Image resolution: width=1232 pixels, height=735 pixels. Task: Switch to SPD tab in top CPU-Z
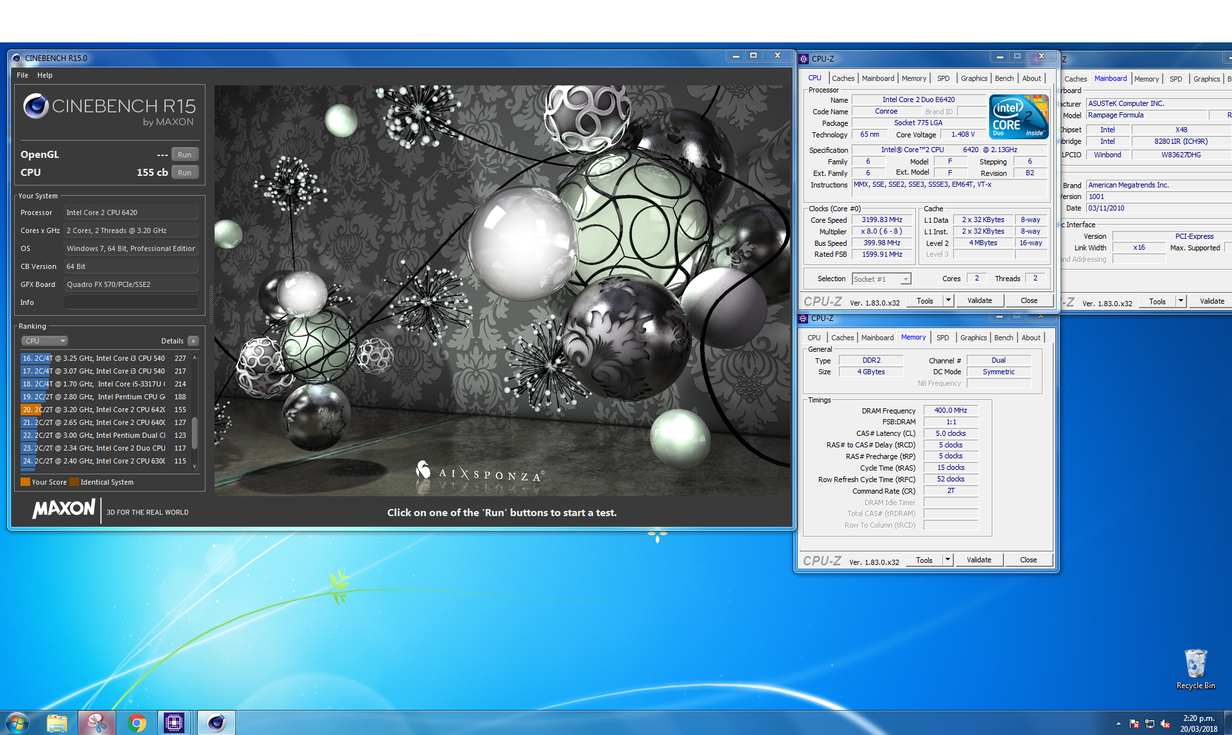click(x=943, y=78)
